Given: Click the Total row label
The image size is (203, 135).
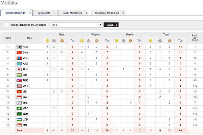Looking at the screenshot, I should (x=19, y=131).
